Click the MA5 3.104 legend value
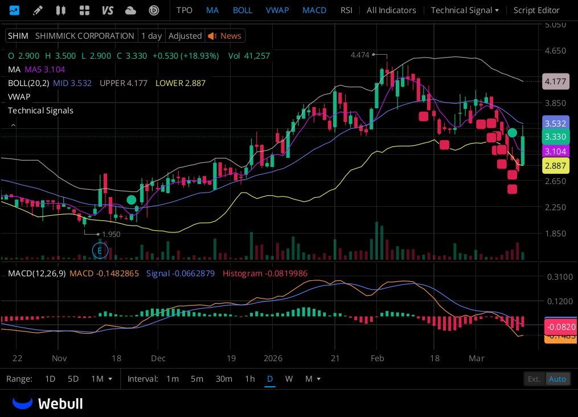Viewport: 578px width, 417px height. pyautogui.click(x=44, y=69)
